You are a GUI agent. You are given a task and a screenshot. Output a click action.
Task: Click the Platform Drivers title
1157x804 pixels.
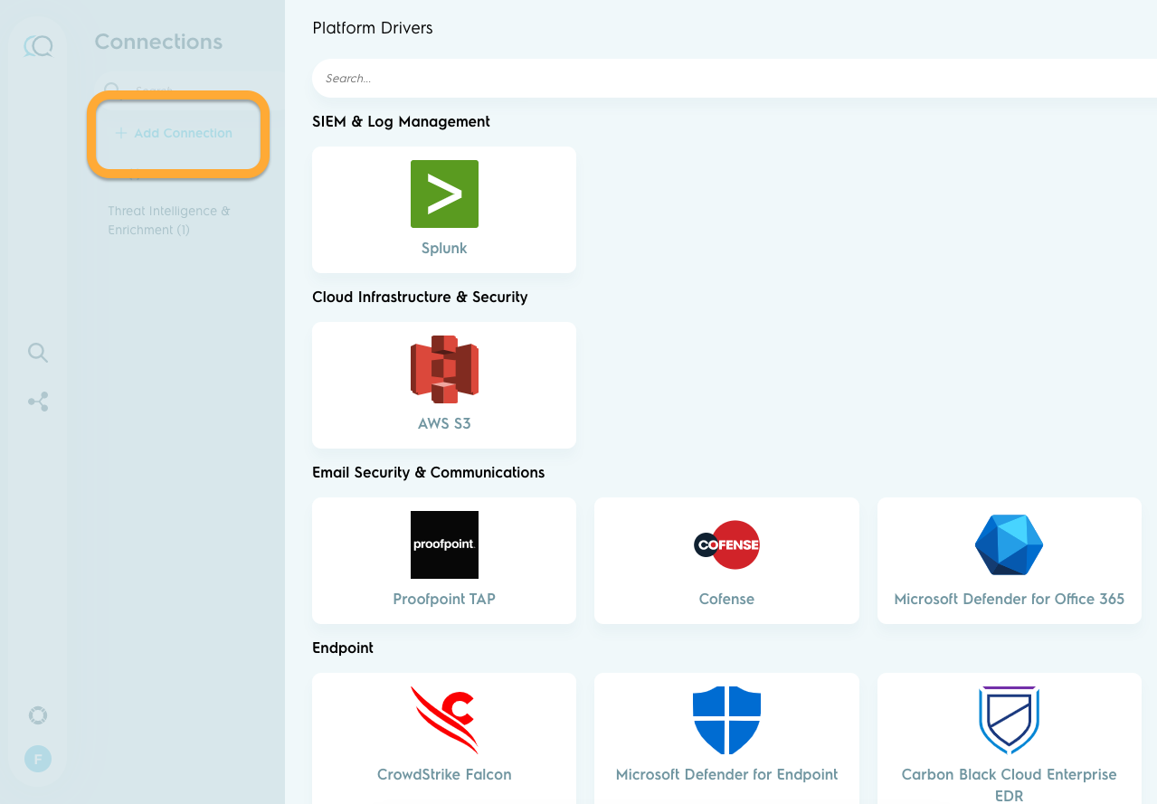[x=373, y=28]
